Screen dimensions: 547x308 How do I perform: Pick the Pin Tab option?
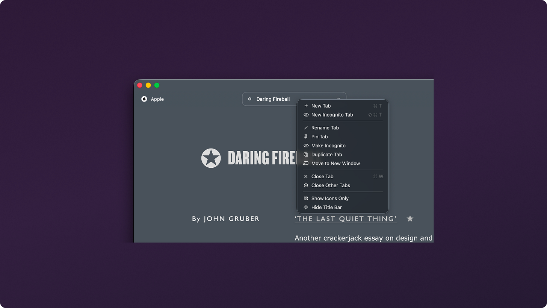click(343, 137)
